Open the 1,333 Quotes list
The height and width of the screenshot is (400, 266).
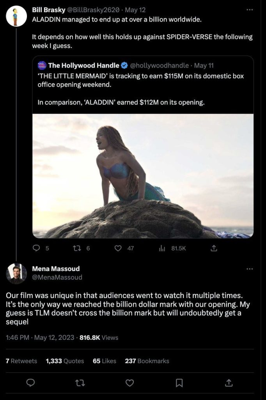(65, 361)
